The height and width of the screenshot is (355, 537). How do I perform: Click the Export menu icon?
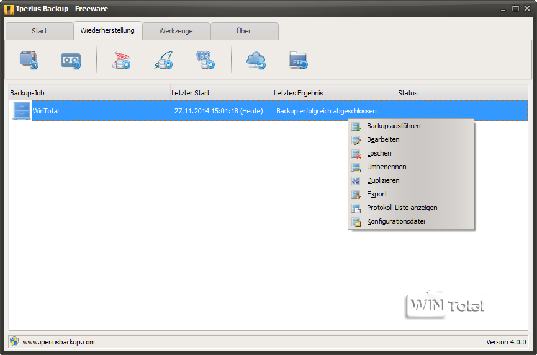tap(356, 195)
